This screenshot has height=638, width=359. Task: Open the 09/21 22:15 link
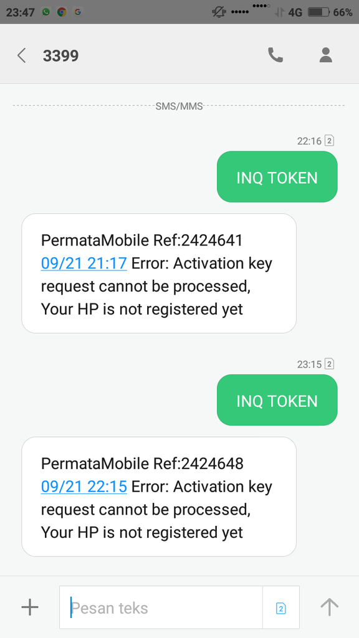point(84,487)
